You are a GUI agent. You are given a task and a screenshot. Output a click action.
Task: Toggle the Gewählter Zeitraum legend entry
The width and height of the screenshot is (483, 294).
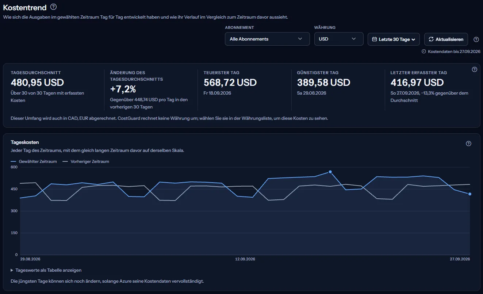pos(34,161)
